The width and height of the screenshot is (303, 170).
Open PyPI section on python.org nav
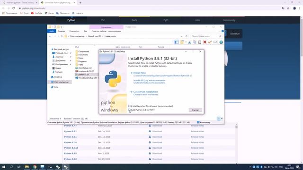point(166,20)
